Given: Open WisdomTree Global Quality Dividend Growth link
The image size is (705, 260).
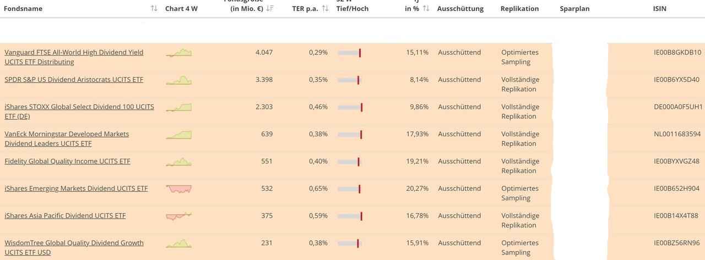Looking at the screenshot, I should [74, 247].
